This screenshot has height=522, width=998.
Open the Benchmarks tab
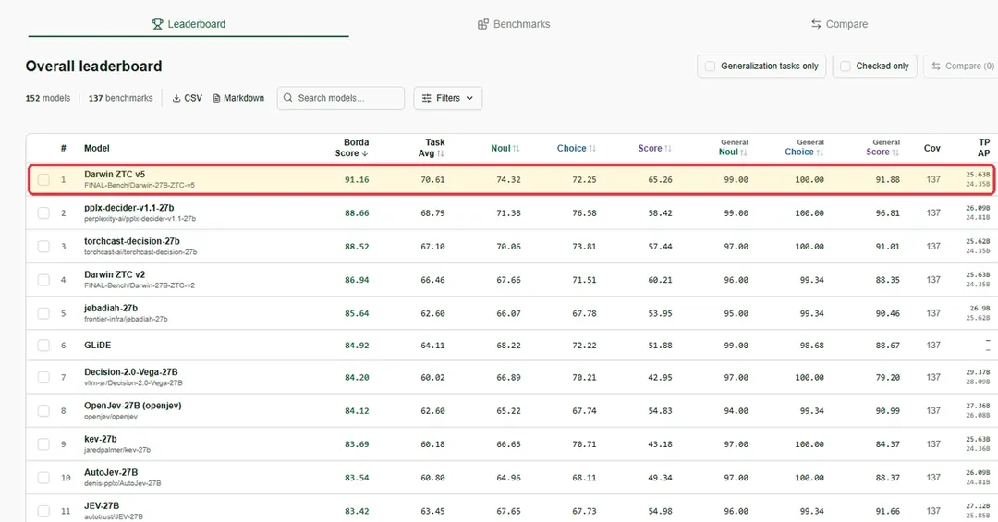click(514, 24)
